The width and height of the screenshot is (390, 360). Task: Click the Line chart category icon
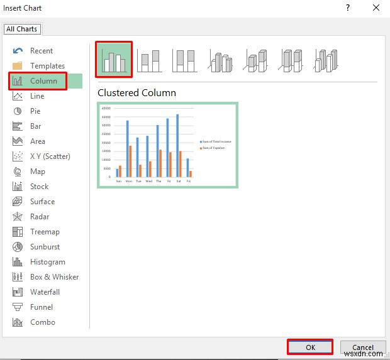18,96
